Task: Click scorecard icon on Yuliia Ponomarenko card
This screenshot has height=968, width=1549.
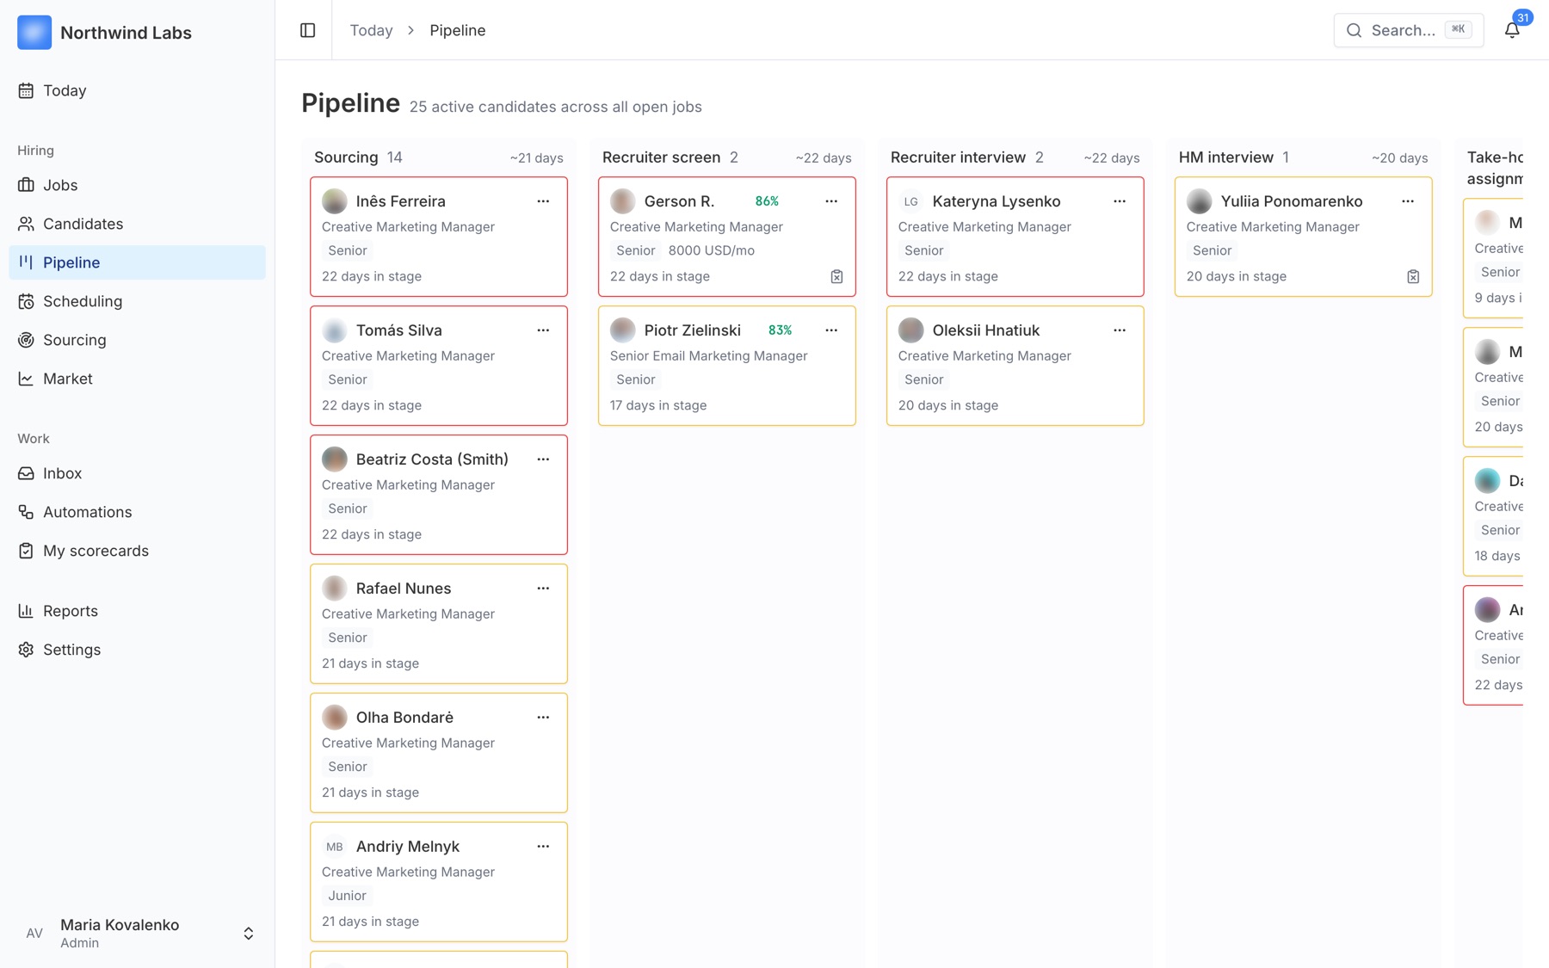Action: [x=1413, y=276]
